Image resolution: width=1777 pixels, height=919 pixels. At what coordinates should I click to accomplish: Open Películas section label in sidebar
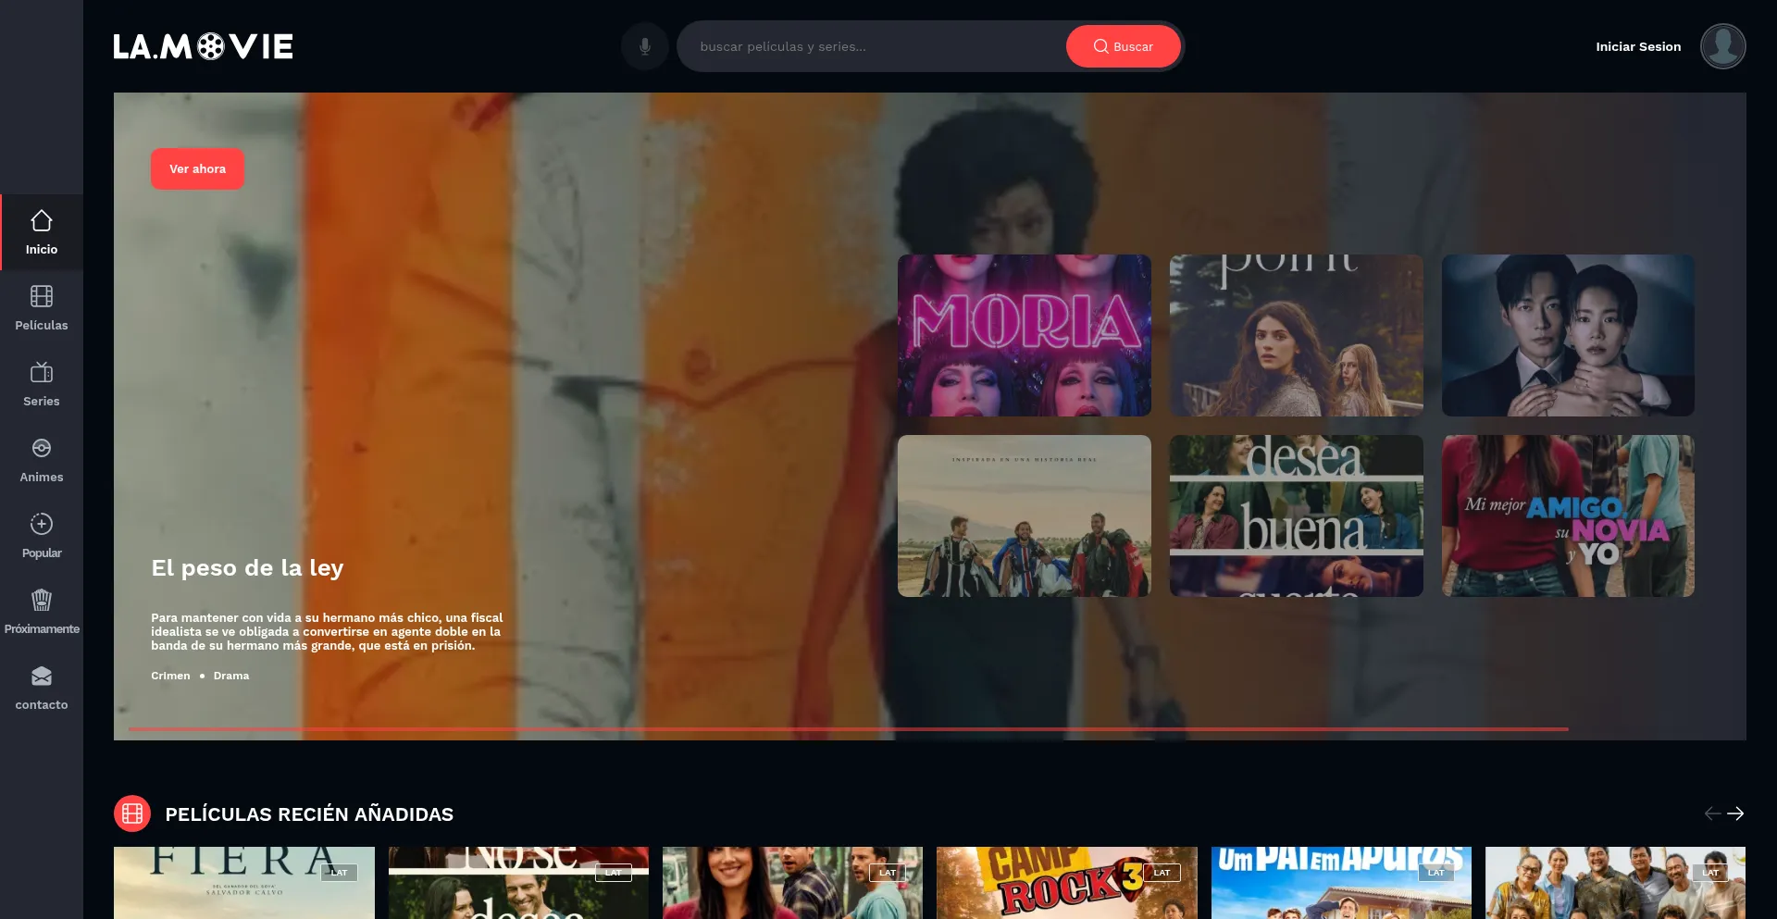(x=42, y=326)
